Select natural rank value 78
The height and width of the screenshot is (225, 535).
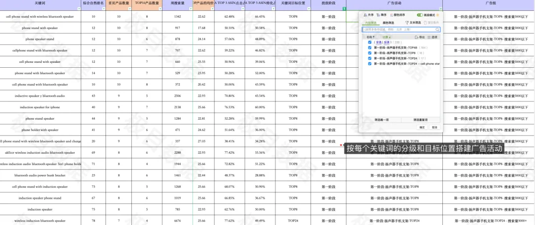tap(94, 221)
